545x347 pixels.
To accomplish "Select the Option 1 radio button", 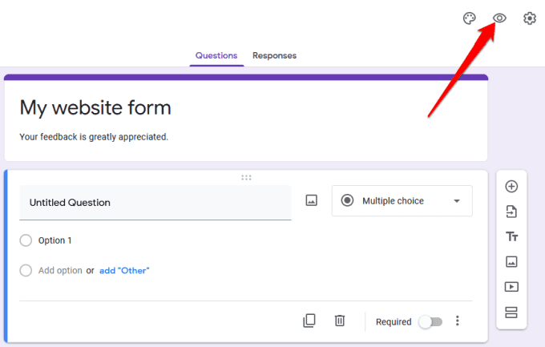I will pos(26,240).
